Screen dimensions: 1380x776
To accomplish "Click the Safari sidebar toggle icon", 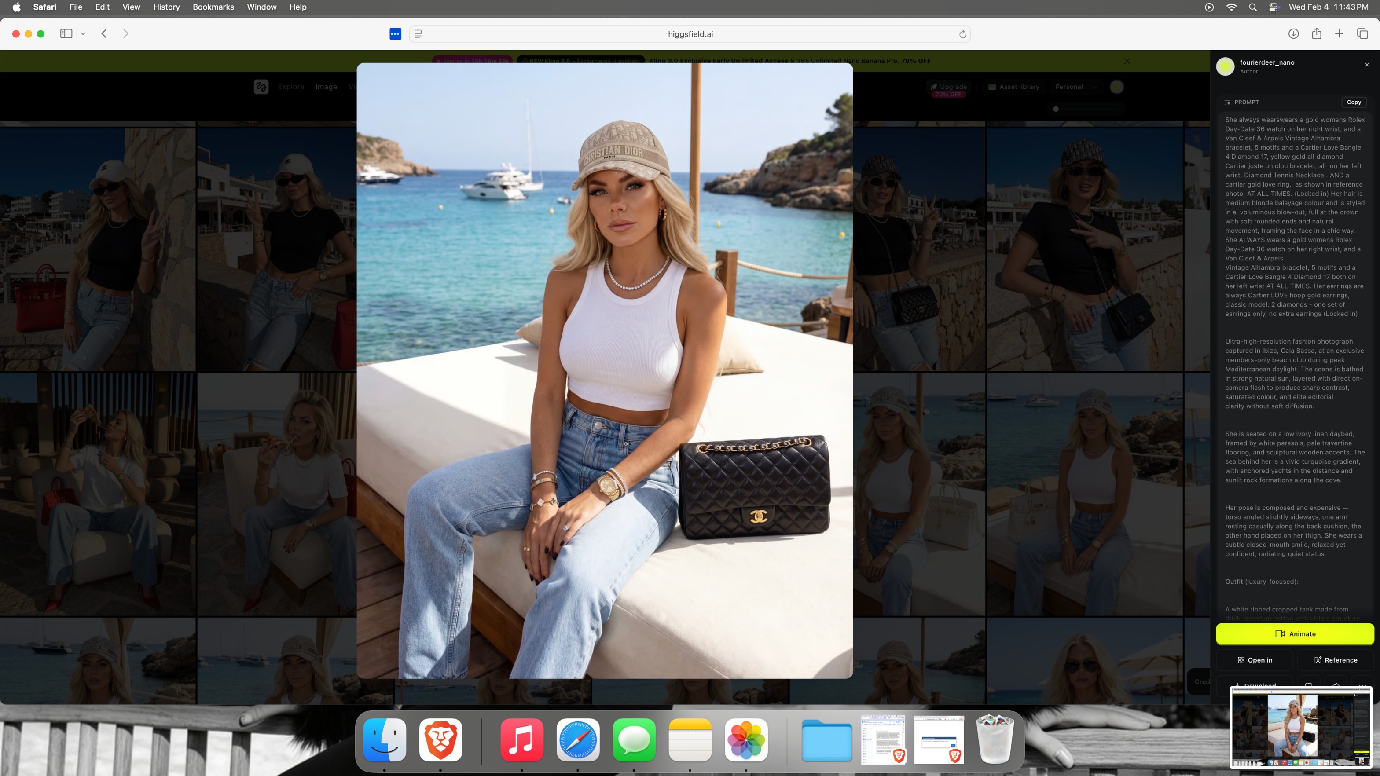I will pos(66,34).
